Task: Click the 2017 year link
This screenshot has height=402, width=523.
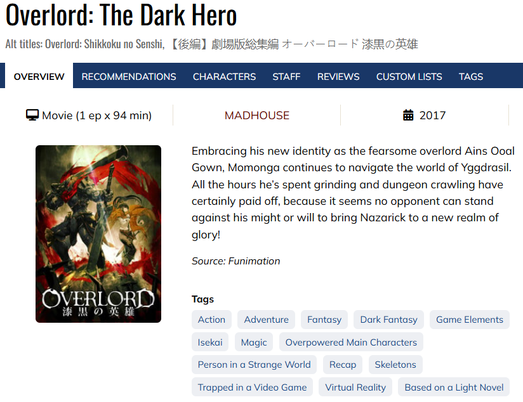Action: point(432,115)
